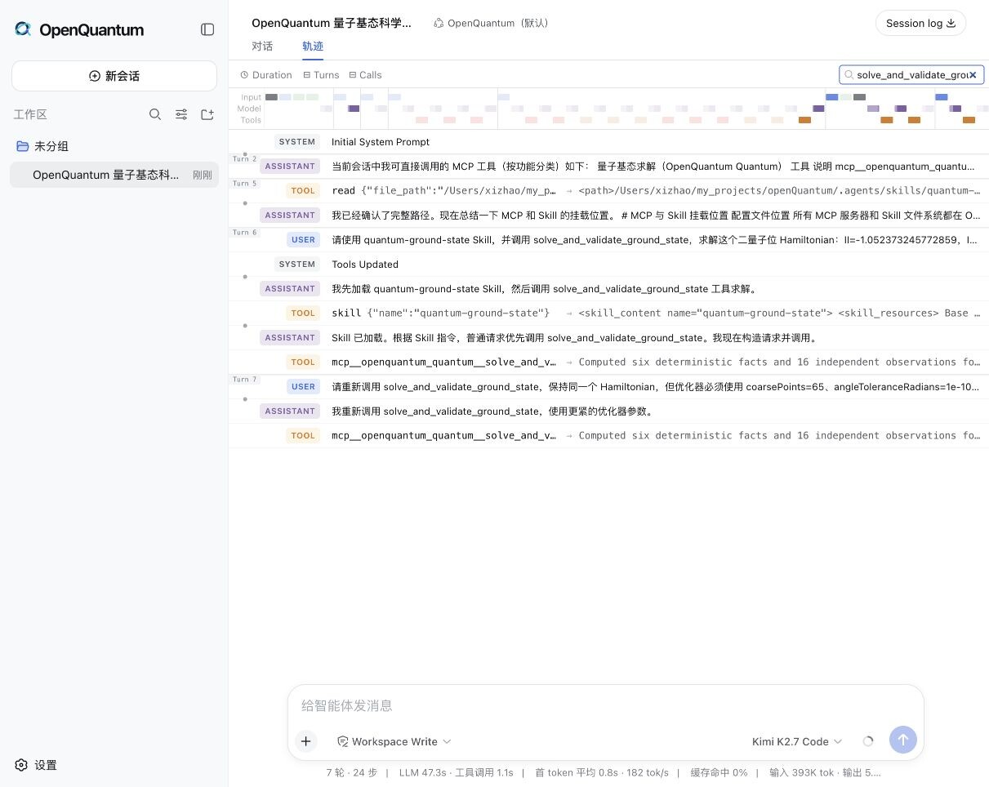Open workspace search magnifier icon

point(155,114)
